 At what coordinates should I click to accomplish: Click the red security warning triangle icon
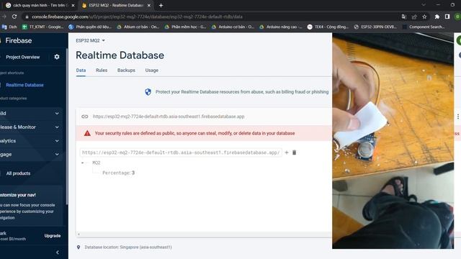pyautogui.click(x=87, y=133)
